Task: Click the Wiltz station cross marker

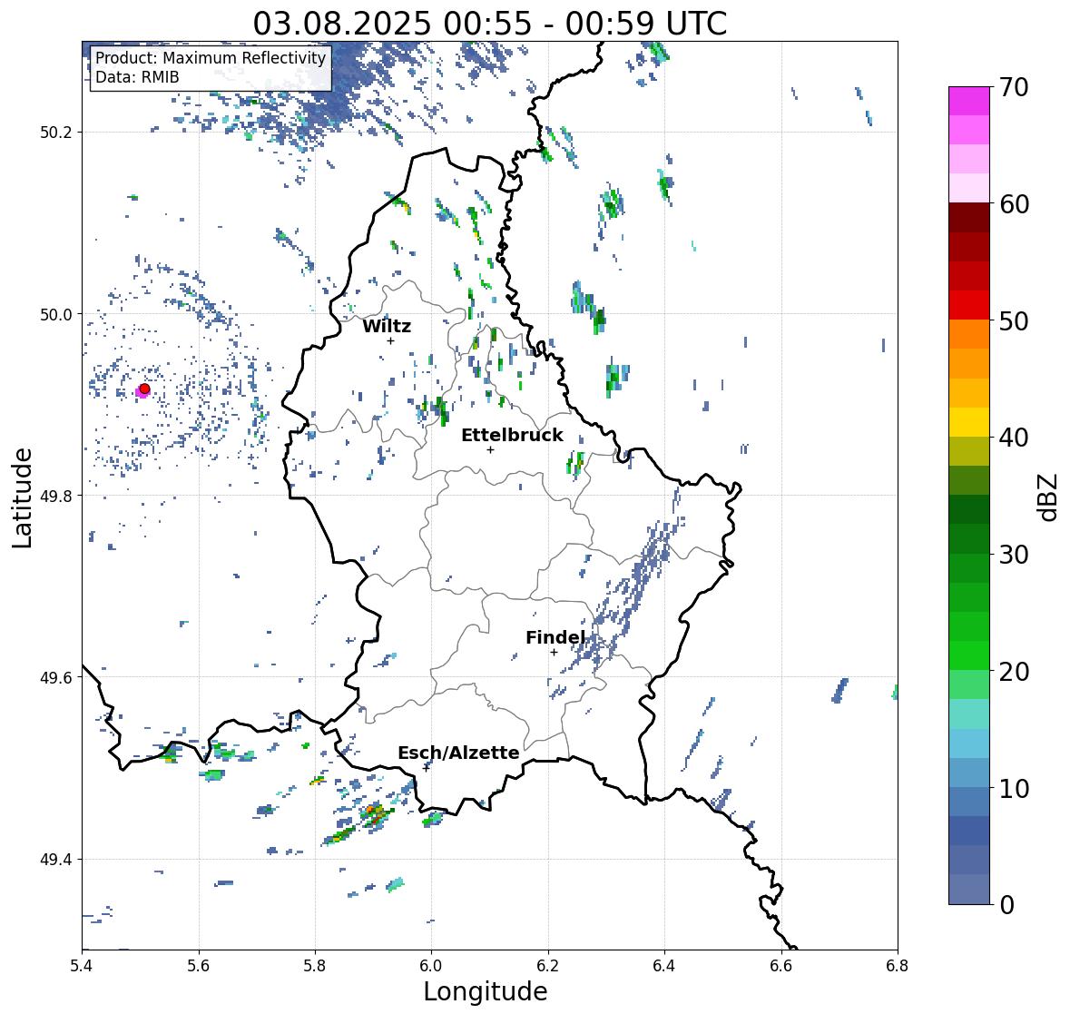Action: pos(390,340)
